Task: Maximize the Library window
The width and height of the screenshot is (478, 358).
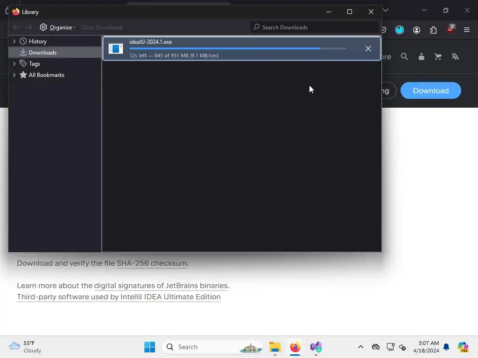Action: click(x=350, y=12)
